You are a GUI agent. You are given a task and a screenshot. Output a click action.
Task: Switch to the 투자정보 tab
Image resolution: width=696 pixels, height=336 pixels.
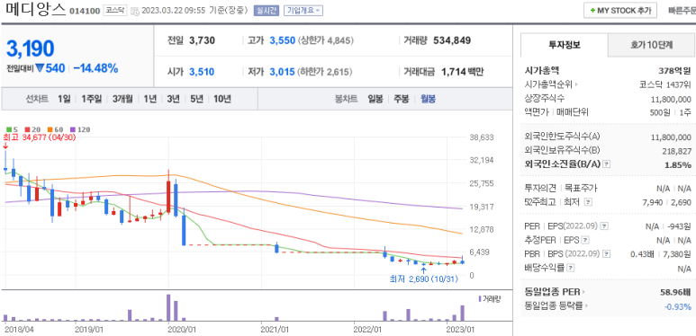(x=565, y=44)
